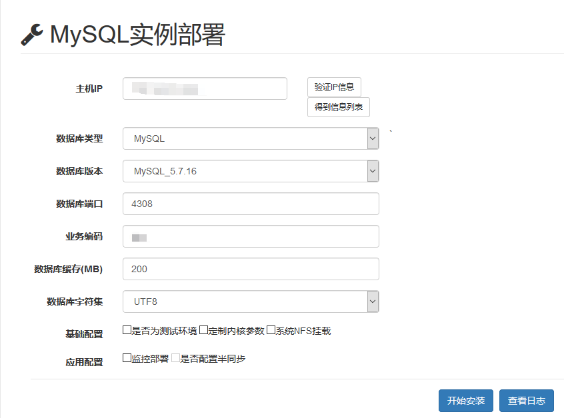Click the 应用配置 label
Image resolution: width=564 pixels, height=418 pixels.
(x=84, y=362)
